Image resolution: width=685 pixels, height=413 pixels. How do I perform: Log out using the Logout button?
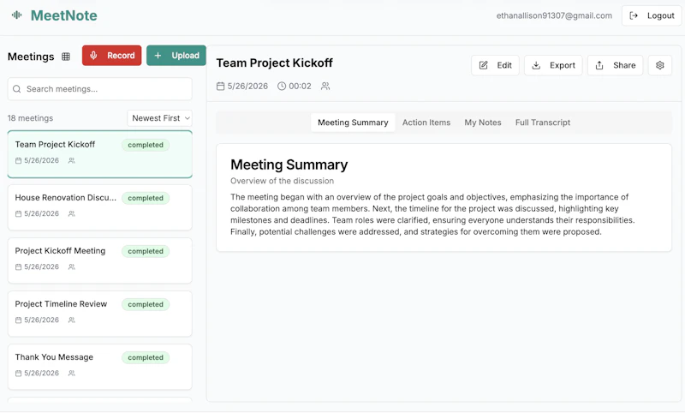coord(652,15)
